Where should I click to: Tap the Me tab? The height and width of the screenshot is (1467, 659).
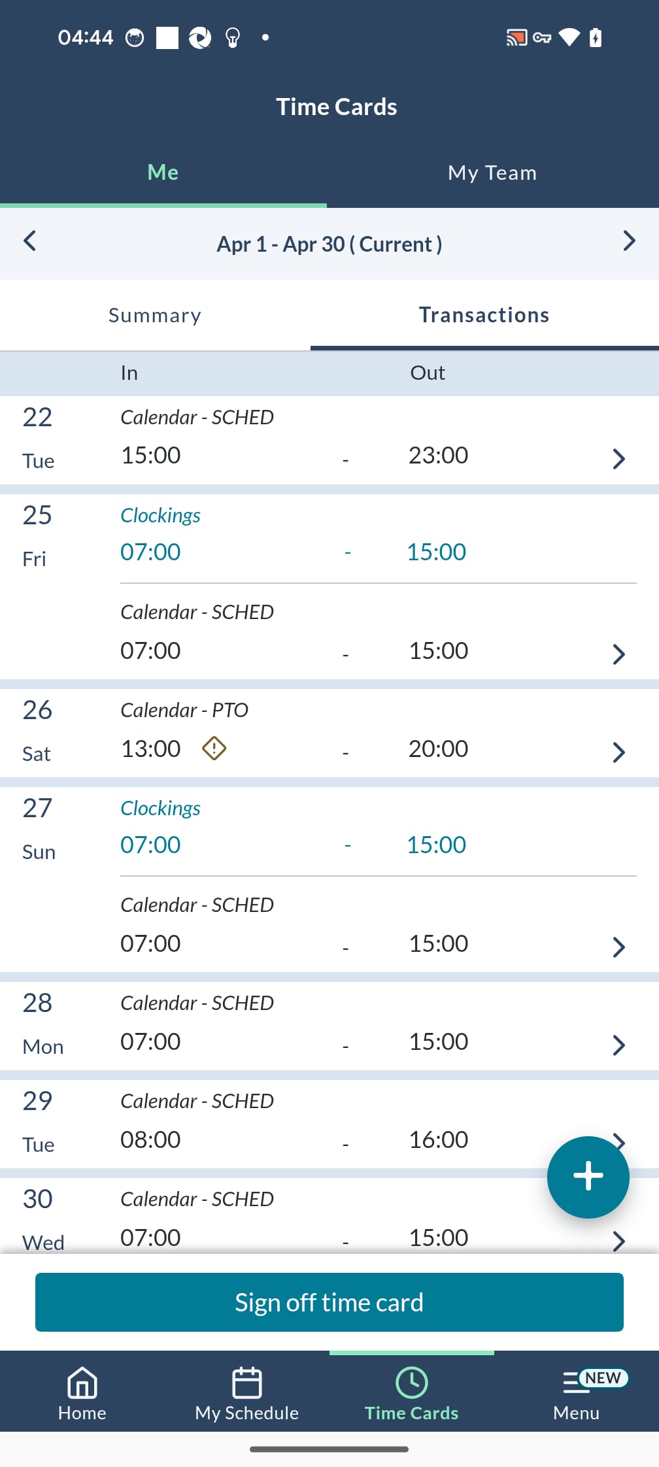pos(163,173)
